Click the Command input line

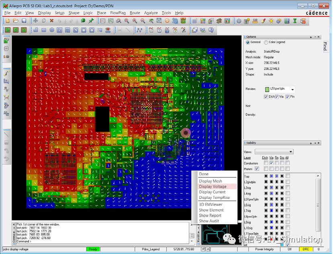(102, 242)
